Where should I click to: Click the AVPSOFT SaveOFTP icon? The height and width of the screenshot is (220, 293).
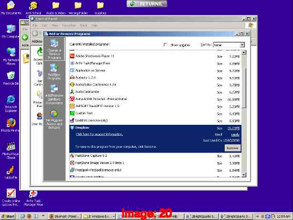72,106
